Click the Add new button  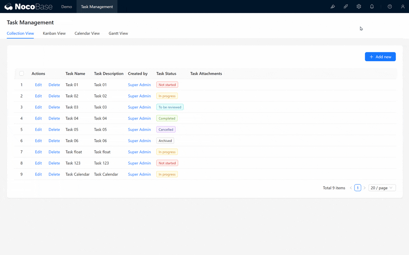380,57
